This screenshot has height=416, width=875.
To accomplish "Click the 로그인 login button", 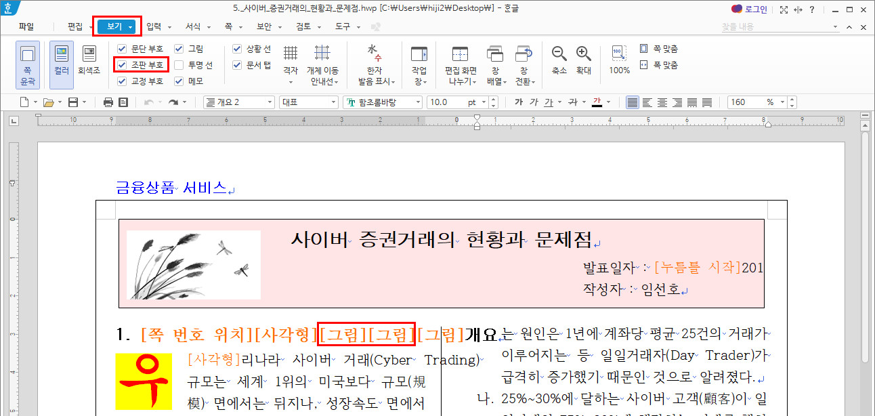I will pyautogui.click(x=749, y=9).
